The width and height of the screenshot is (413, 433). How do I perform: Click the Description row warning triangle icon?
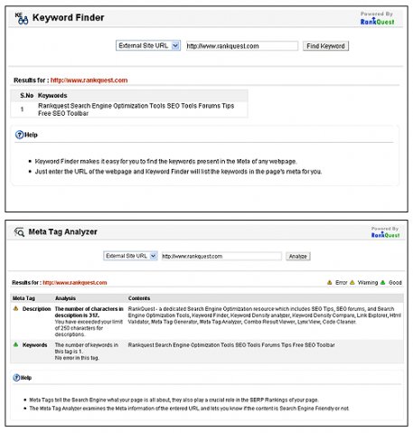[16, 308]
